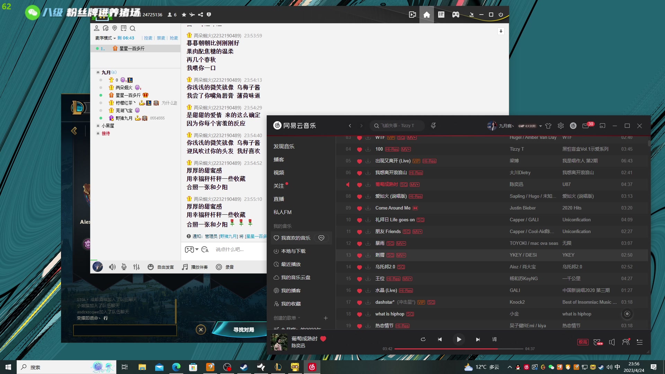The height and width of the screenshot is (374, 665).
Task: Open the lyrics panel with the 词 icon
Action: [494, 339]
